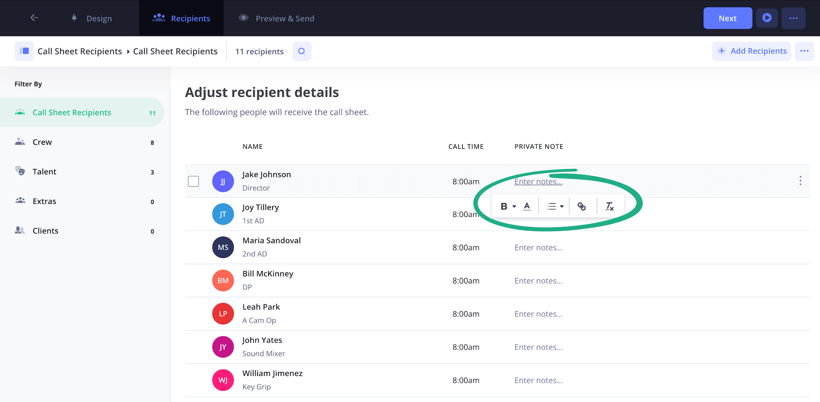Image resolution: width=820 pixels, height=402 pixels.
Task: Click the insert link icon
Action: (x=581, y=206)
